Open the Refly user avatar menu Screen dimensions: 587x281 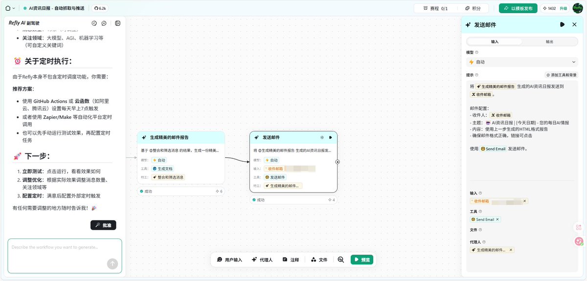click(578, 8)
